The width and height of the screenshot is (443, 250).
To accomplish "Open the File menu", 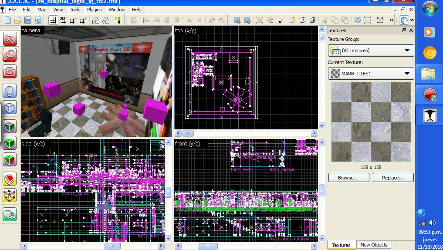I will 12,10.
